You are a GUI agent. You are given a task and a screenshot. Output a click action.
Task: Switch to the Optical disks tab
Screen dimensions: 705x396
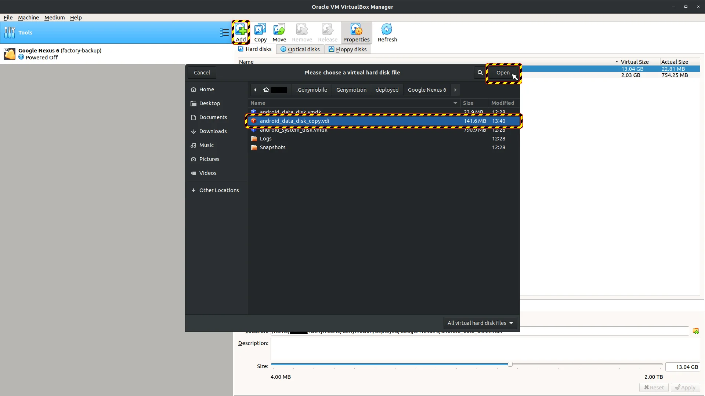300,49
